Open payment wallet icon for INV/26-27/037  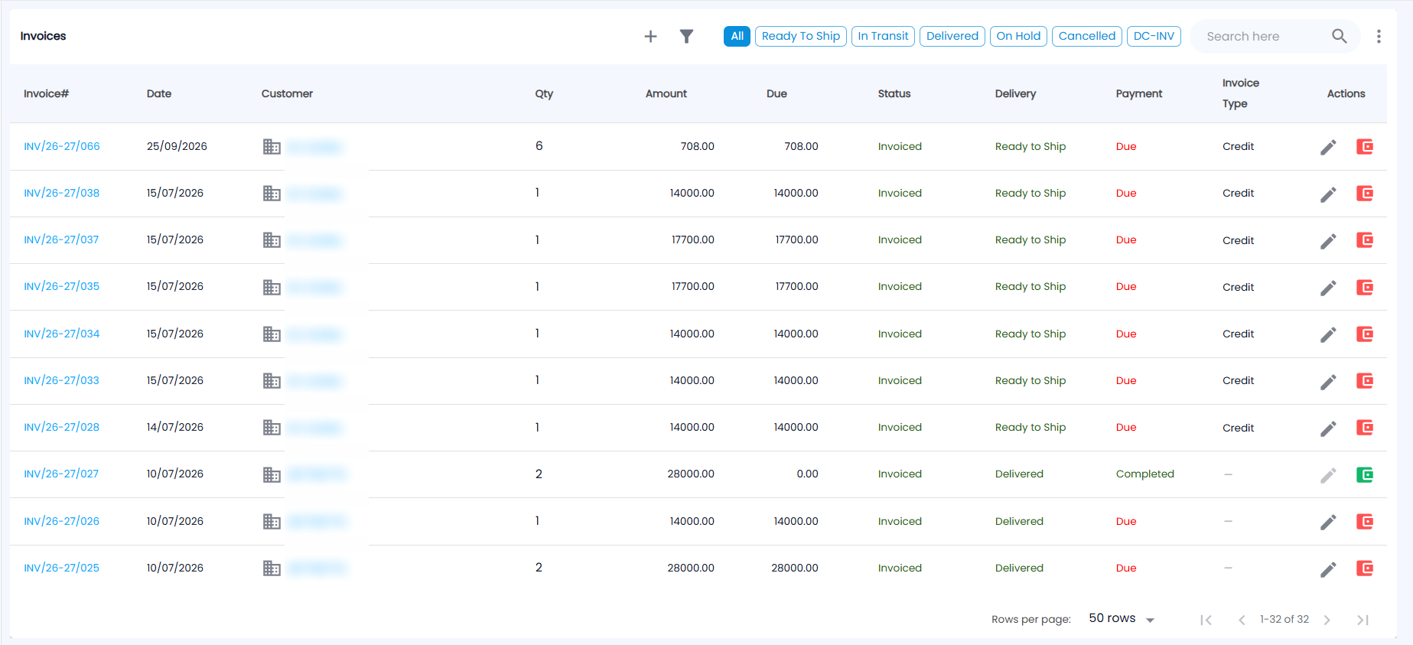tap(1364, 239)
